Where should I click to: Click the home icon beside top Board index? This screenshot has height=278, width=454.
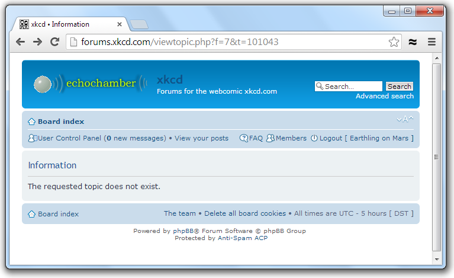pyautogui.click(x=31, y=122)
